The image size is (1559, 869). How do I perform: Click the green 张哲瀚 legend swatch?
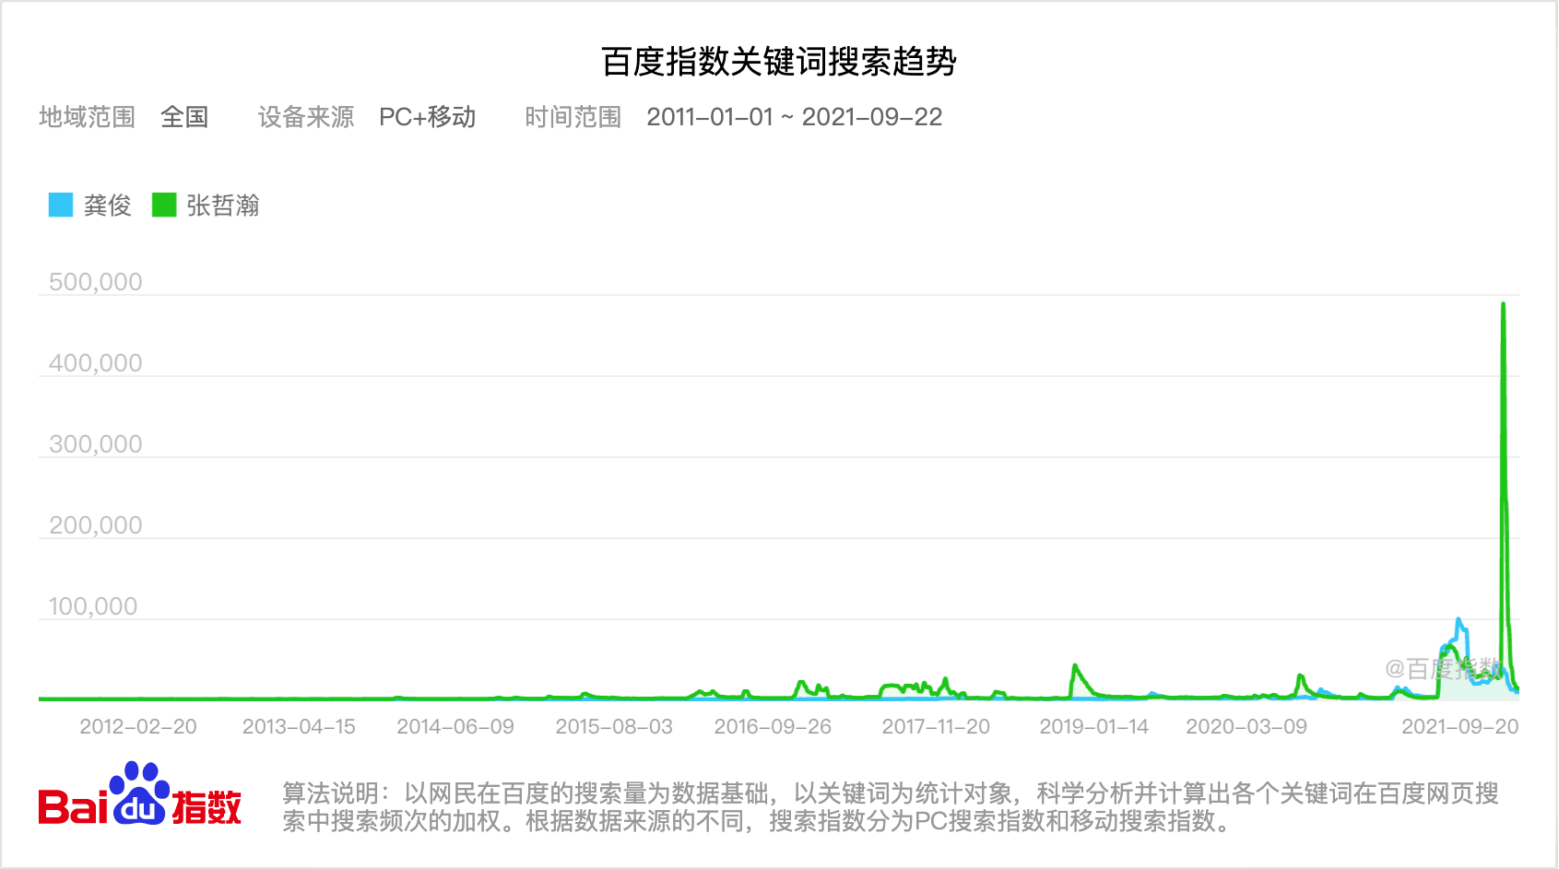[x=164, y=205]
